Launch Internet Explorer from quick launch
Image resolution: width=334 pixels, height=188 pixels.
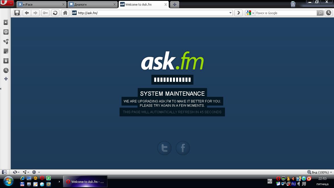(x=22, y=178)
